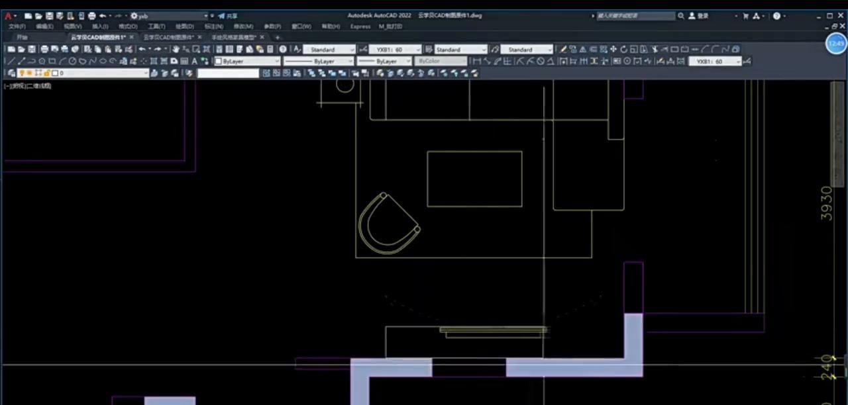Toggle layer 0 freeze sun icon
Viewport: 848px width, 405px height.
coord(30,73)
